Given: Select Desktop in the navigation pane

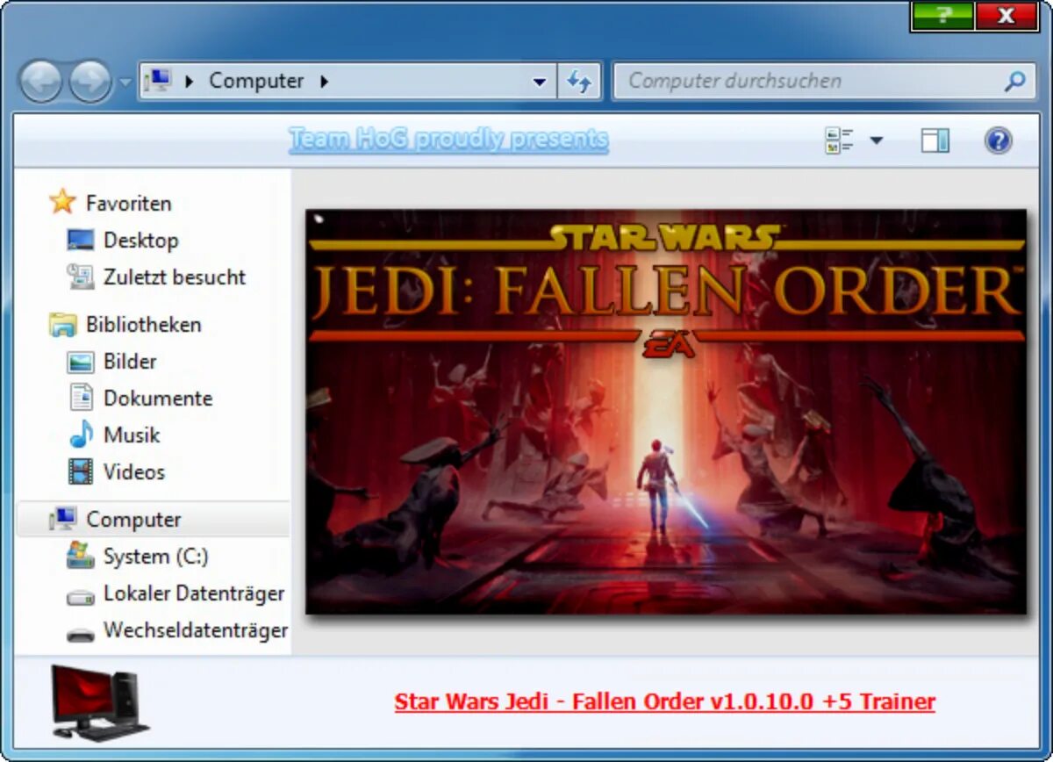Looking at the screenshot, I should tap(140, 240).
